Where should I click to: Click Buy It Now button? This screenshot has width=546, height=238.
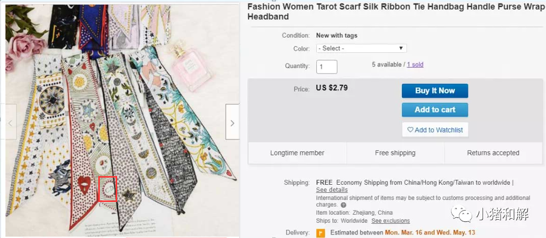click(434, 91)
